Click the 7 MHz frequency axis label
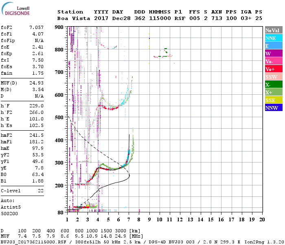285x245 pixels. pyautogui.click(x=129, y=219)
